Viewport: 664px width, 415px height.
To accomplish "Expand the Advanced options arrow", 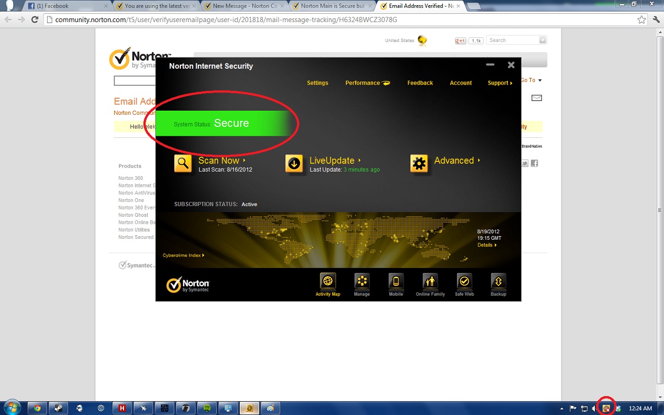I will click(479, 160).
